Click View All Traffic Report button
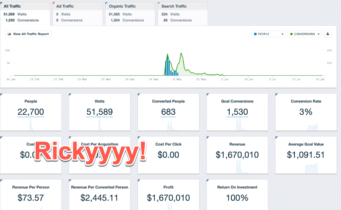This screenshot has height=210, width=341. [x=28, y=34]
